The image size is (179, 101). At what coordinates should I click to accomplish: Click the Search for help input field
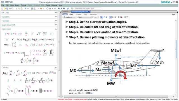point(88,9)
